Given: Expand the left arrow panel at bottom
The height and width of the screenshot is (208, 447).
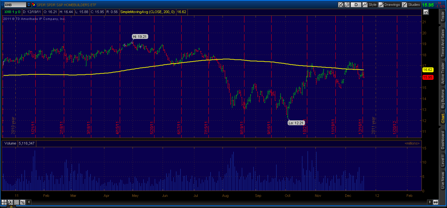Looking at the screenshot, I should 28,202.
